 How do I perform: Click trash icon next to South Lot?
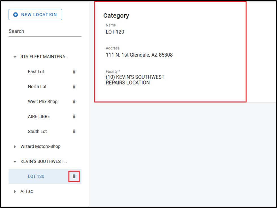click(x=74, y=131)
